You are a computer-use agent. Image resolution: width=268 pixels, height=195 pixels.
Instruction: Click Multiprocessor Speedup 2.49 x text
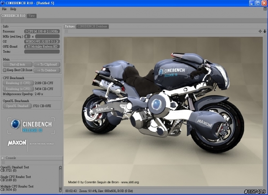[x=23, y=94]
